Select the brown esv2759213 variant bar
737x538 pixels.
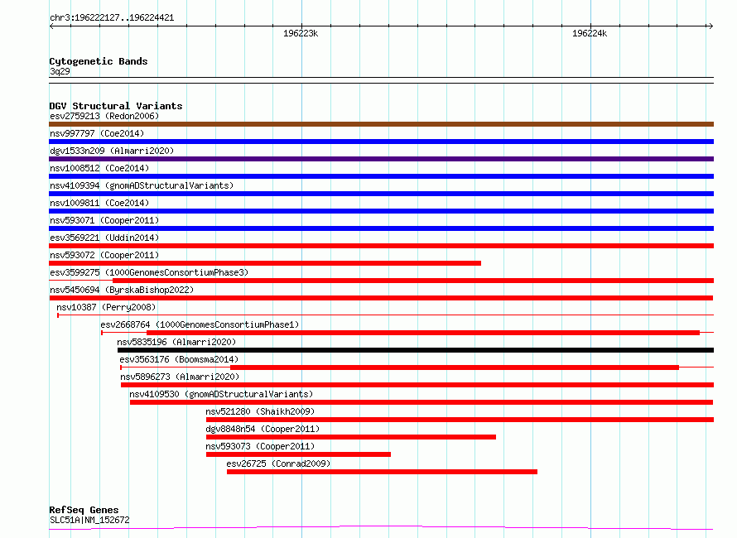(381, 124)
